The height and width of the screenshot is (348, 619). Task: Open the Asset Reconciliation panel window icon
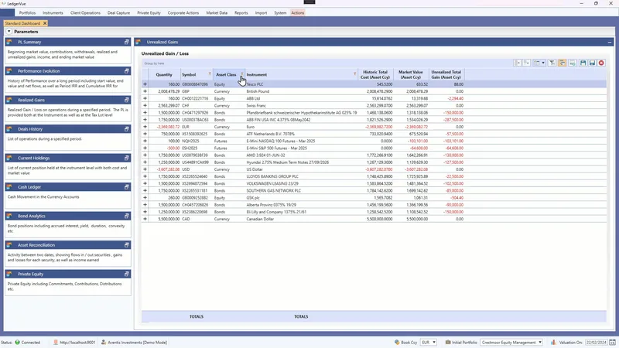[x=127, y=245]
